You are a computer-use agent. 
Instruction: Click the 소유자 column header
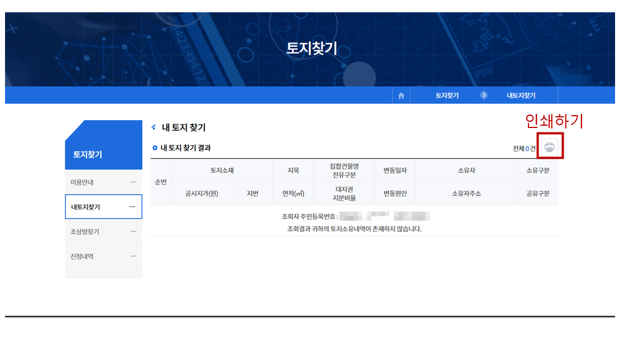pyautogui.click(x=466, y=170)
